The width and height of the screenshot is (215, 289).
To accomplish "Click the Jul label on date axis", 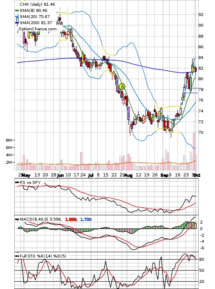I will click(x=91, y=175).
